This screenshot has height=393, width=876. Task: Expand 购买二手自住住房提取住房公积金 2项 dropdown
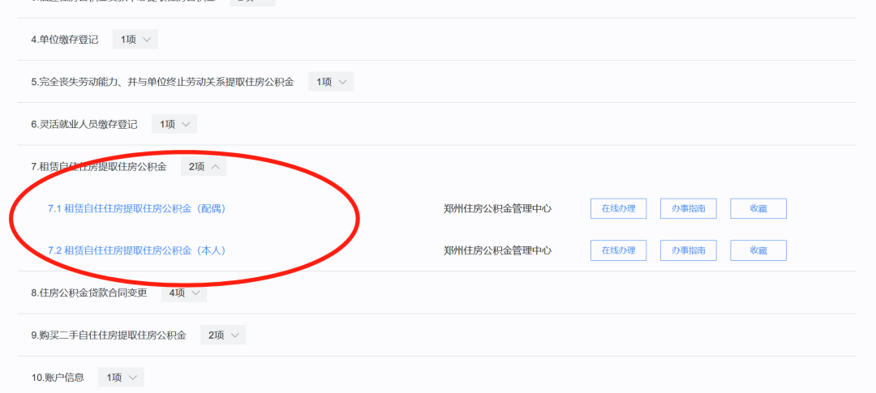[223, 335]
